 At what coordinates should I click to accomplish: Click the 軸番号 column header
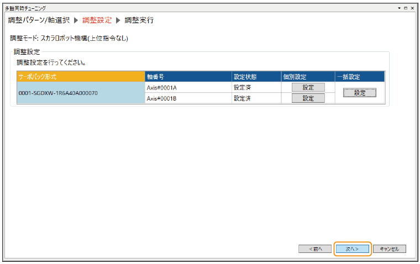point(188,77)
